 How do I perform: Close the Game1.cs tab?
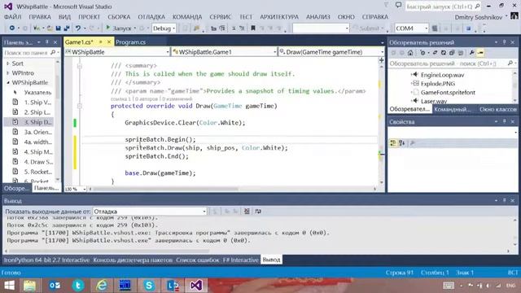pos(109,42)
